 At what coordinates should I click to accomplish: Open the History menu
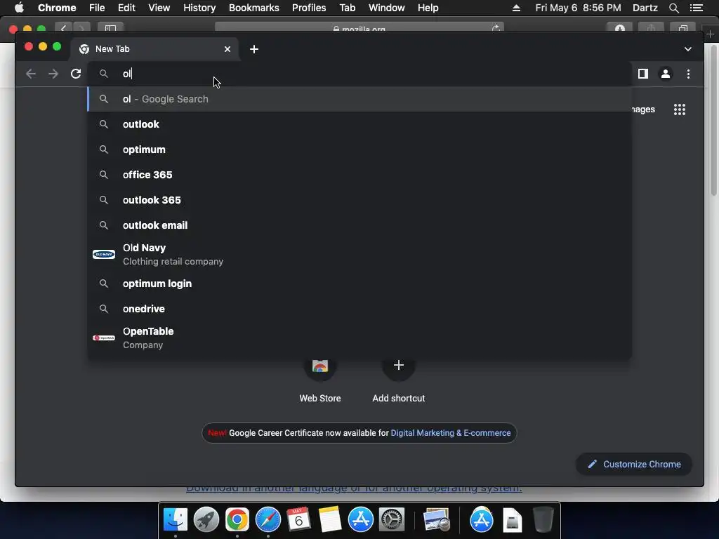click(199, 8)
